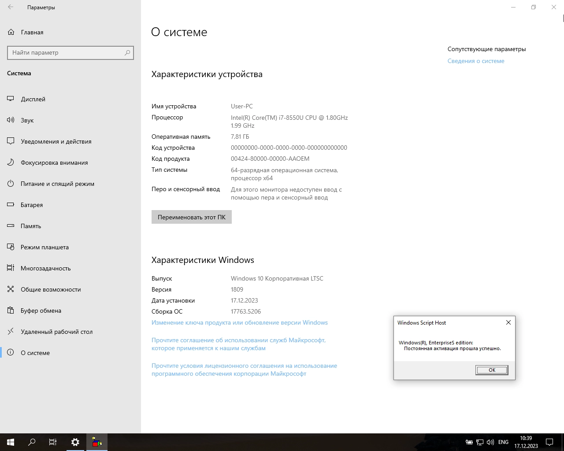
Task: Open the условия лицензионного соглашения link
Action: point(244,370)
